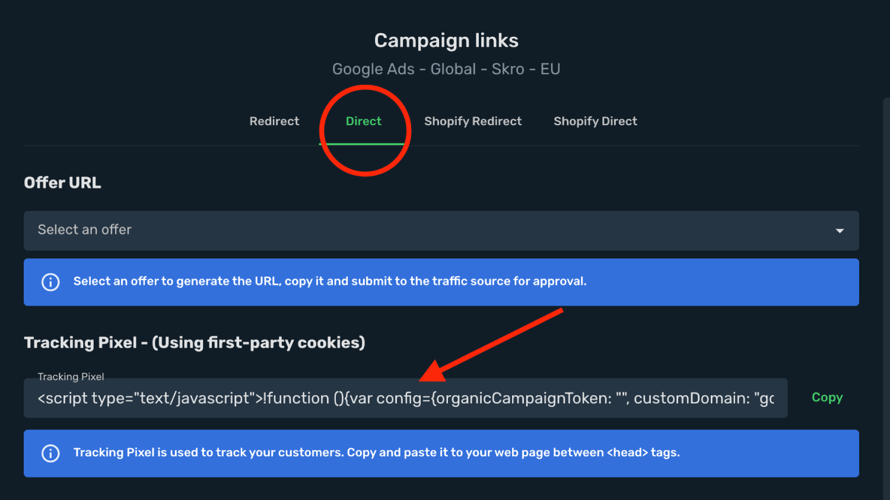Switch to the Redirect tab
Image resolution: width=890 pixels, height=500 pixels.
tap(274, 121)
